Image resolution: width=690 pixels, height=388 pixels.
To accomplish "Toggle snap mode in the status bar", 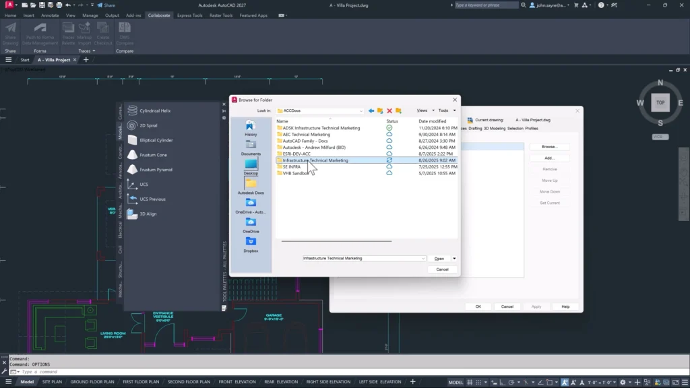I will click(x=478, y=383).
